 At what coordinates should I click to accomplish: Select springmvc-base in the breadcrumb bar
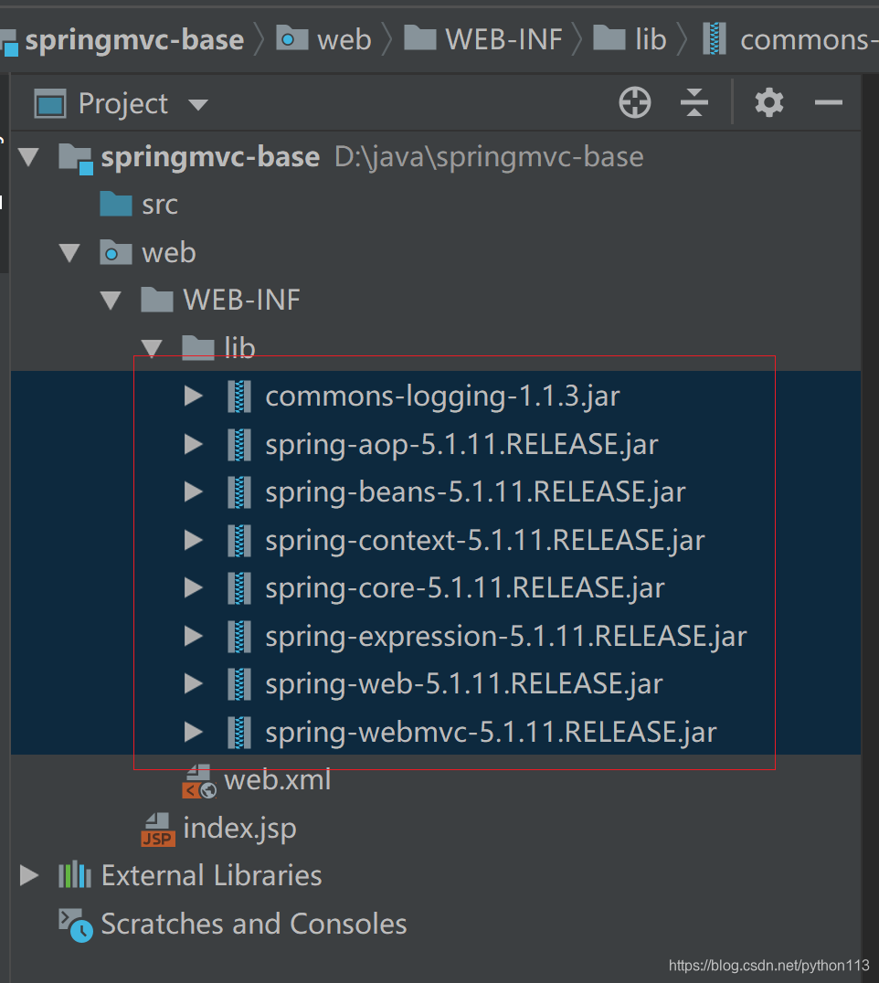tap(134, 40)
